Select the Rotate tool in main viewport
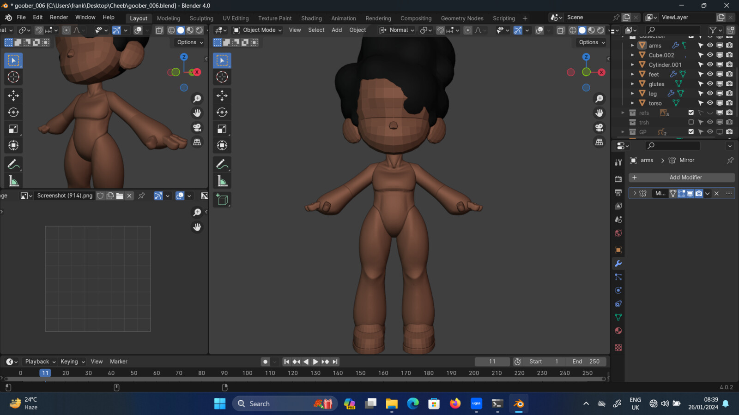This screenshot has width=739, height=415. 222,112
